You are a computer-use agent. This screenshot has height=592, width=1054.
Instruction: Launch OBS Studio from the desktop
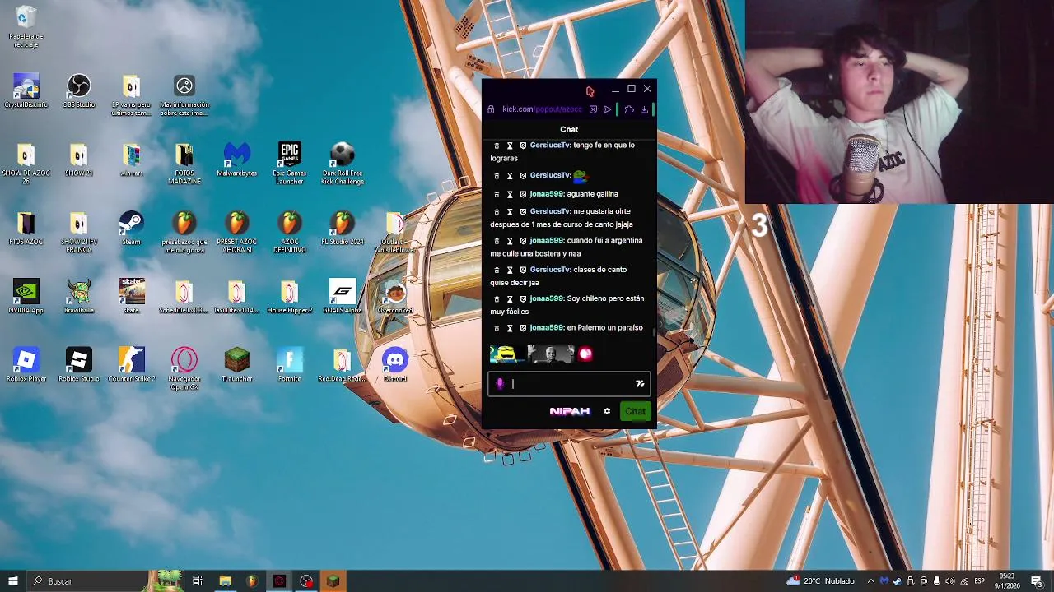pyautogui.click(x=78, y=91)
